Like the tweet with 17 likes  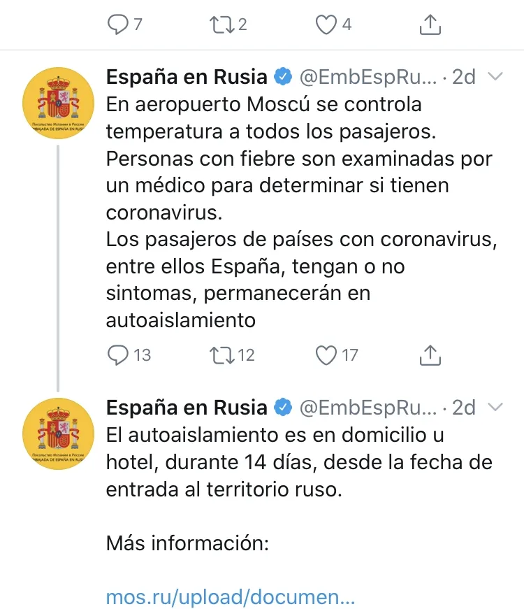pos(326,355)
